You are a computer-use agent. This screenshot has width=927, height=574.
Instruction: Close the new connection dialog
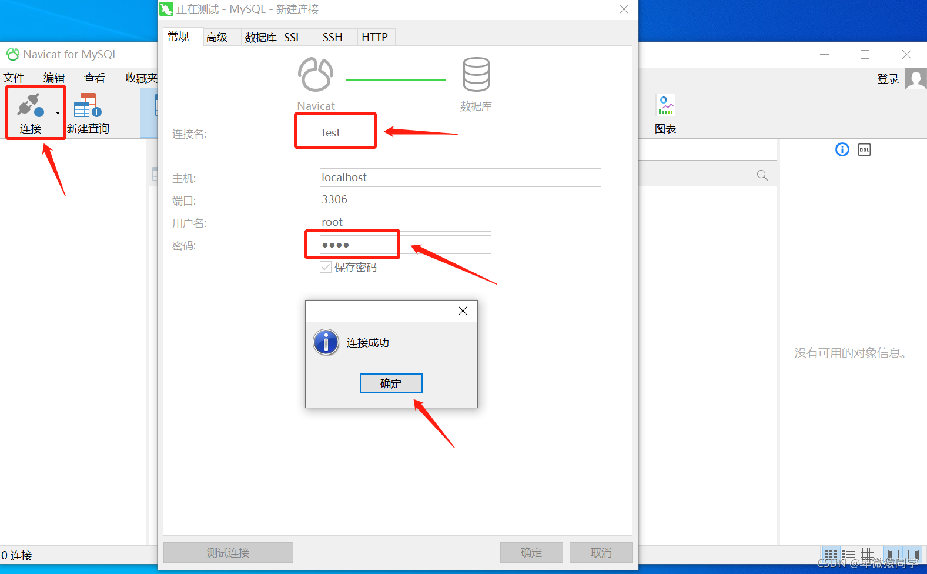click(x=624, y=9)
